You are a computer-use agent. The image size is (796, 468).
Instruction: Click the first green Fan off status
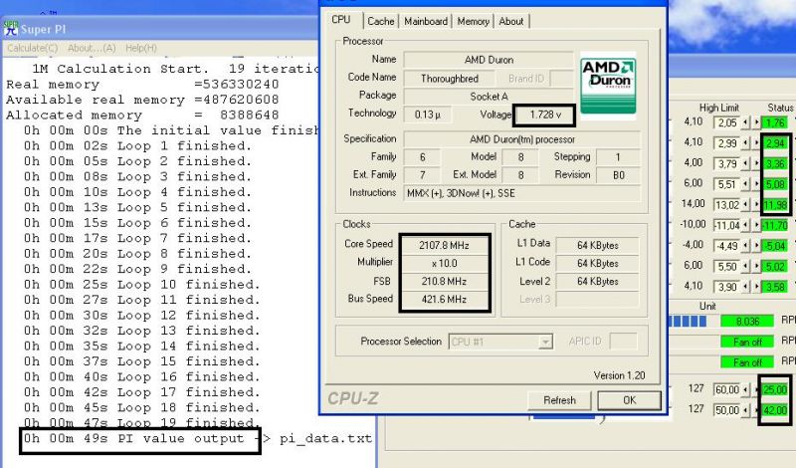(747, 342)
